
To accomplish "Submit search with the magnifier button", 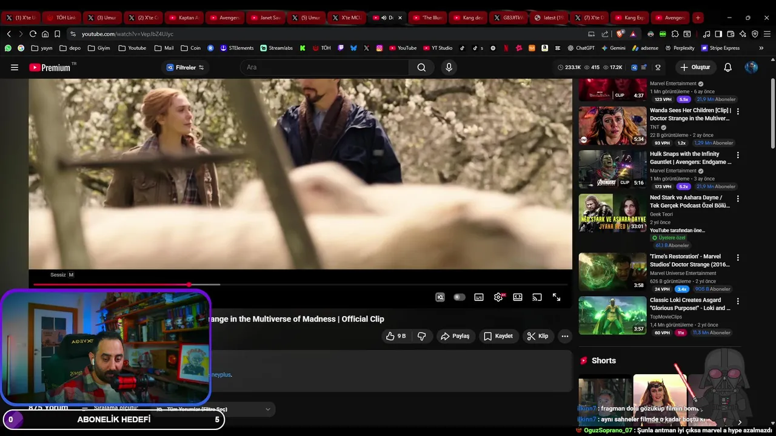I will pyautogui.click(x=421, y=67).
